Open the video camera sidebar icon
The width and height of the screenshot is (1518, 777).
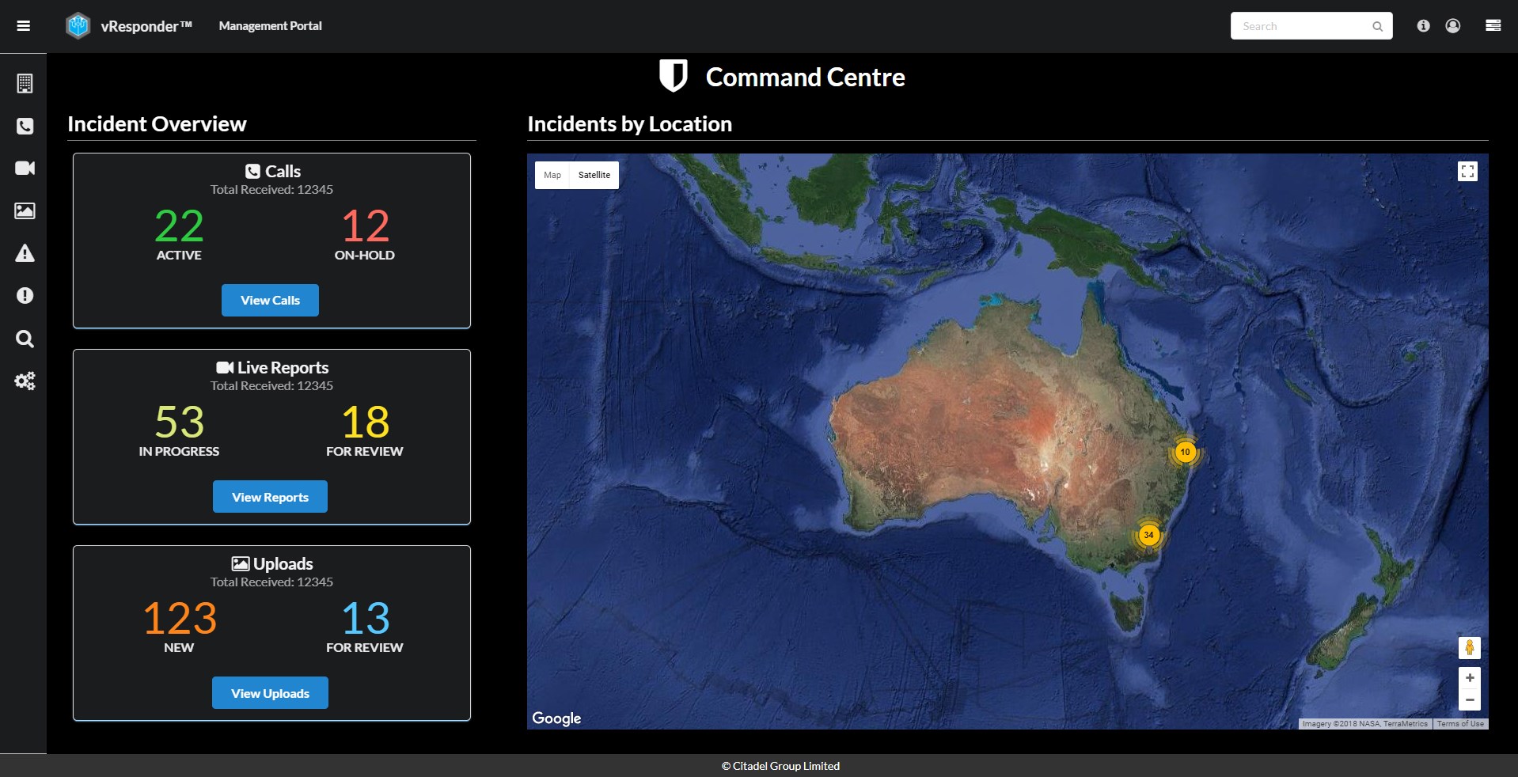(25, 168)
